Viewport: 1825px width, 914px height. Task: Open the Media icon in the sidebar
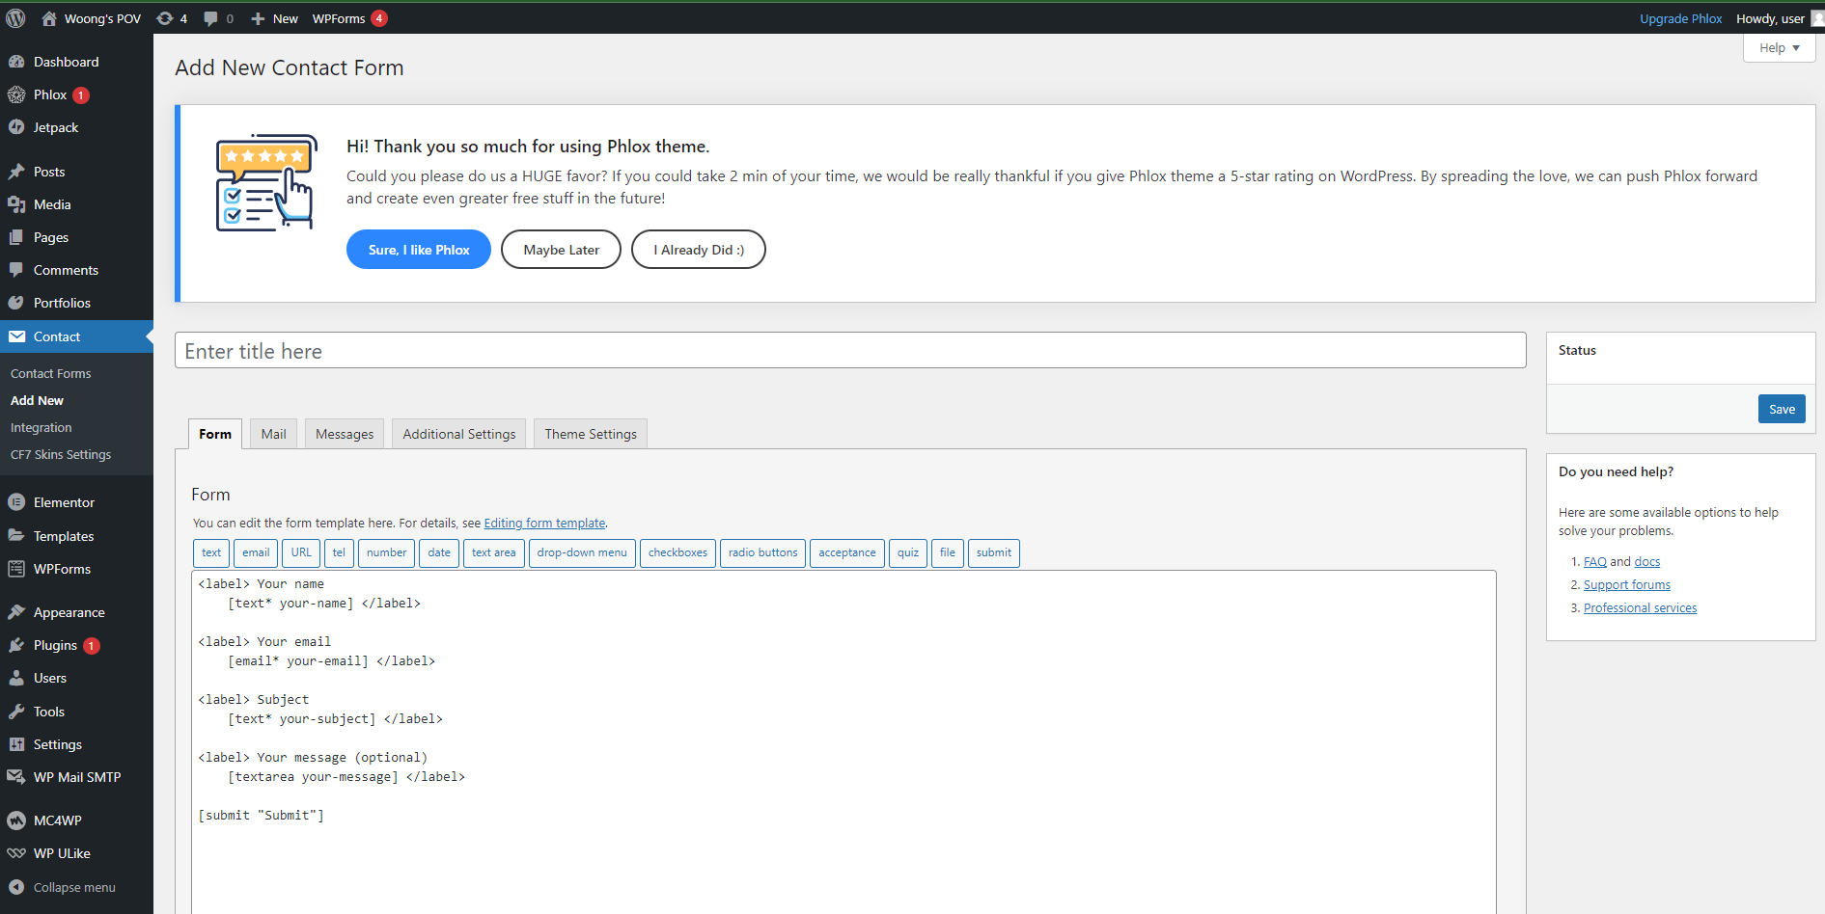(16, 204)
